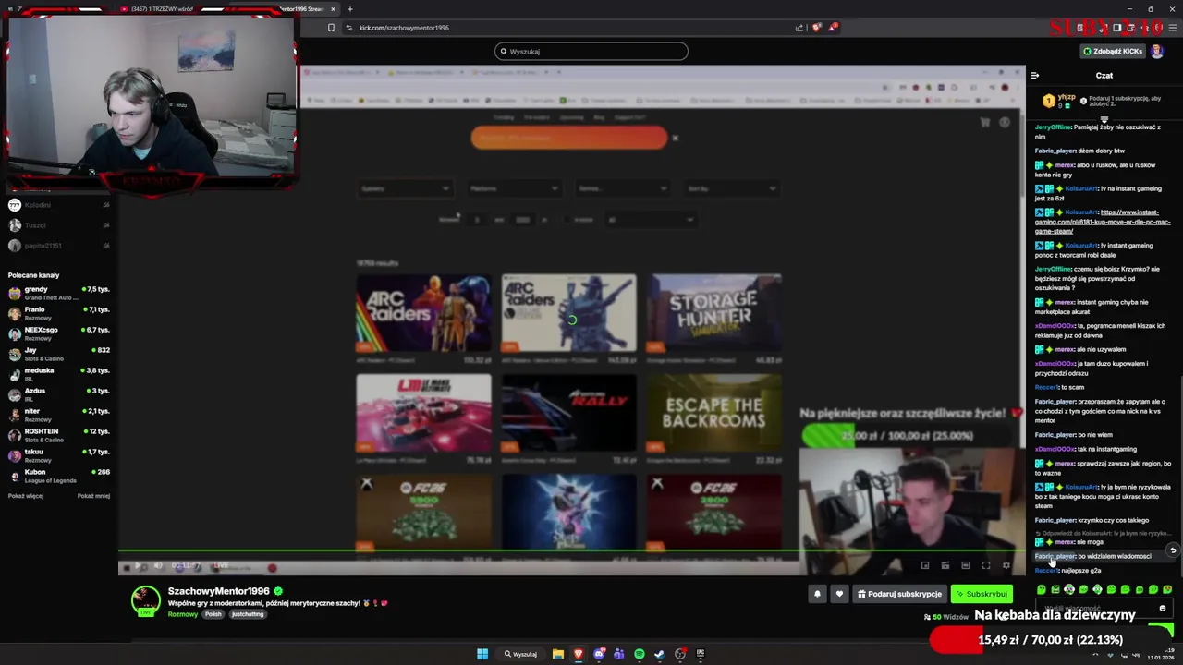The image size is (1183, 665).
Task: Click the Podaruj subskrypcje gift button
Action: [x=899, y=594]
